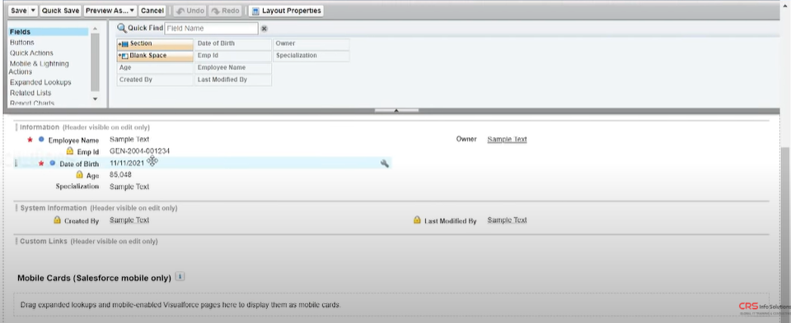Viewport: 791px width, 323px height.
Task: Click Owner field in palette
Action: [311, 44]
